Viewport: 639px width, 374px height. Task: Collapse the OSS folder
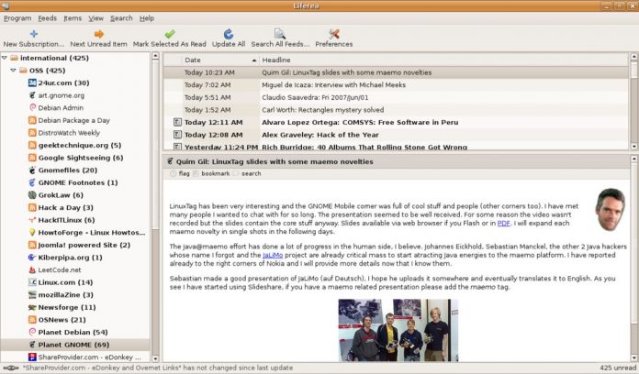click(x=13, y=71)
